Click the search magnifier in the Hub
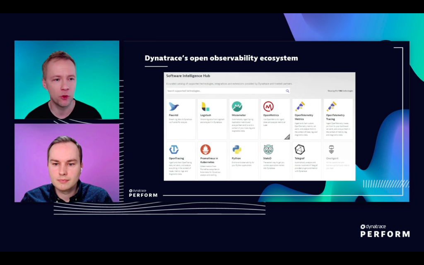 pos(287,91)
